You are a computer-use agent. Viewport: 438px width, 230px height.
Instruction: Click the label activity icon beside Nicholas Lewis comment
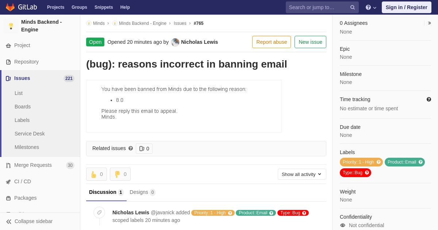pyautogui.click(x=99, y=212)
